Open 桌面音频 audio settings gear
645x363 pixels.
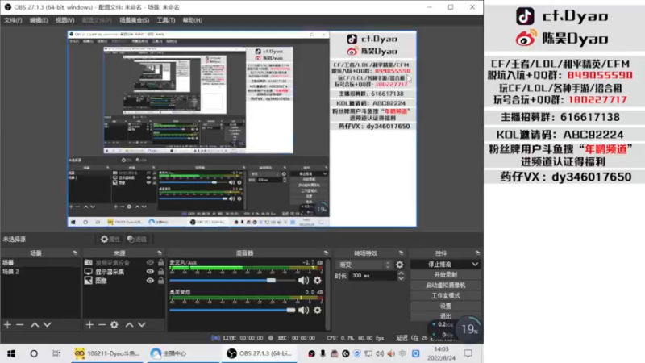click(317, 310)
